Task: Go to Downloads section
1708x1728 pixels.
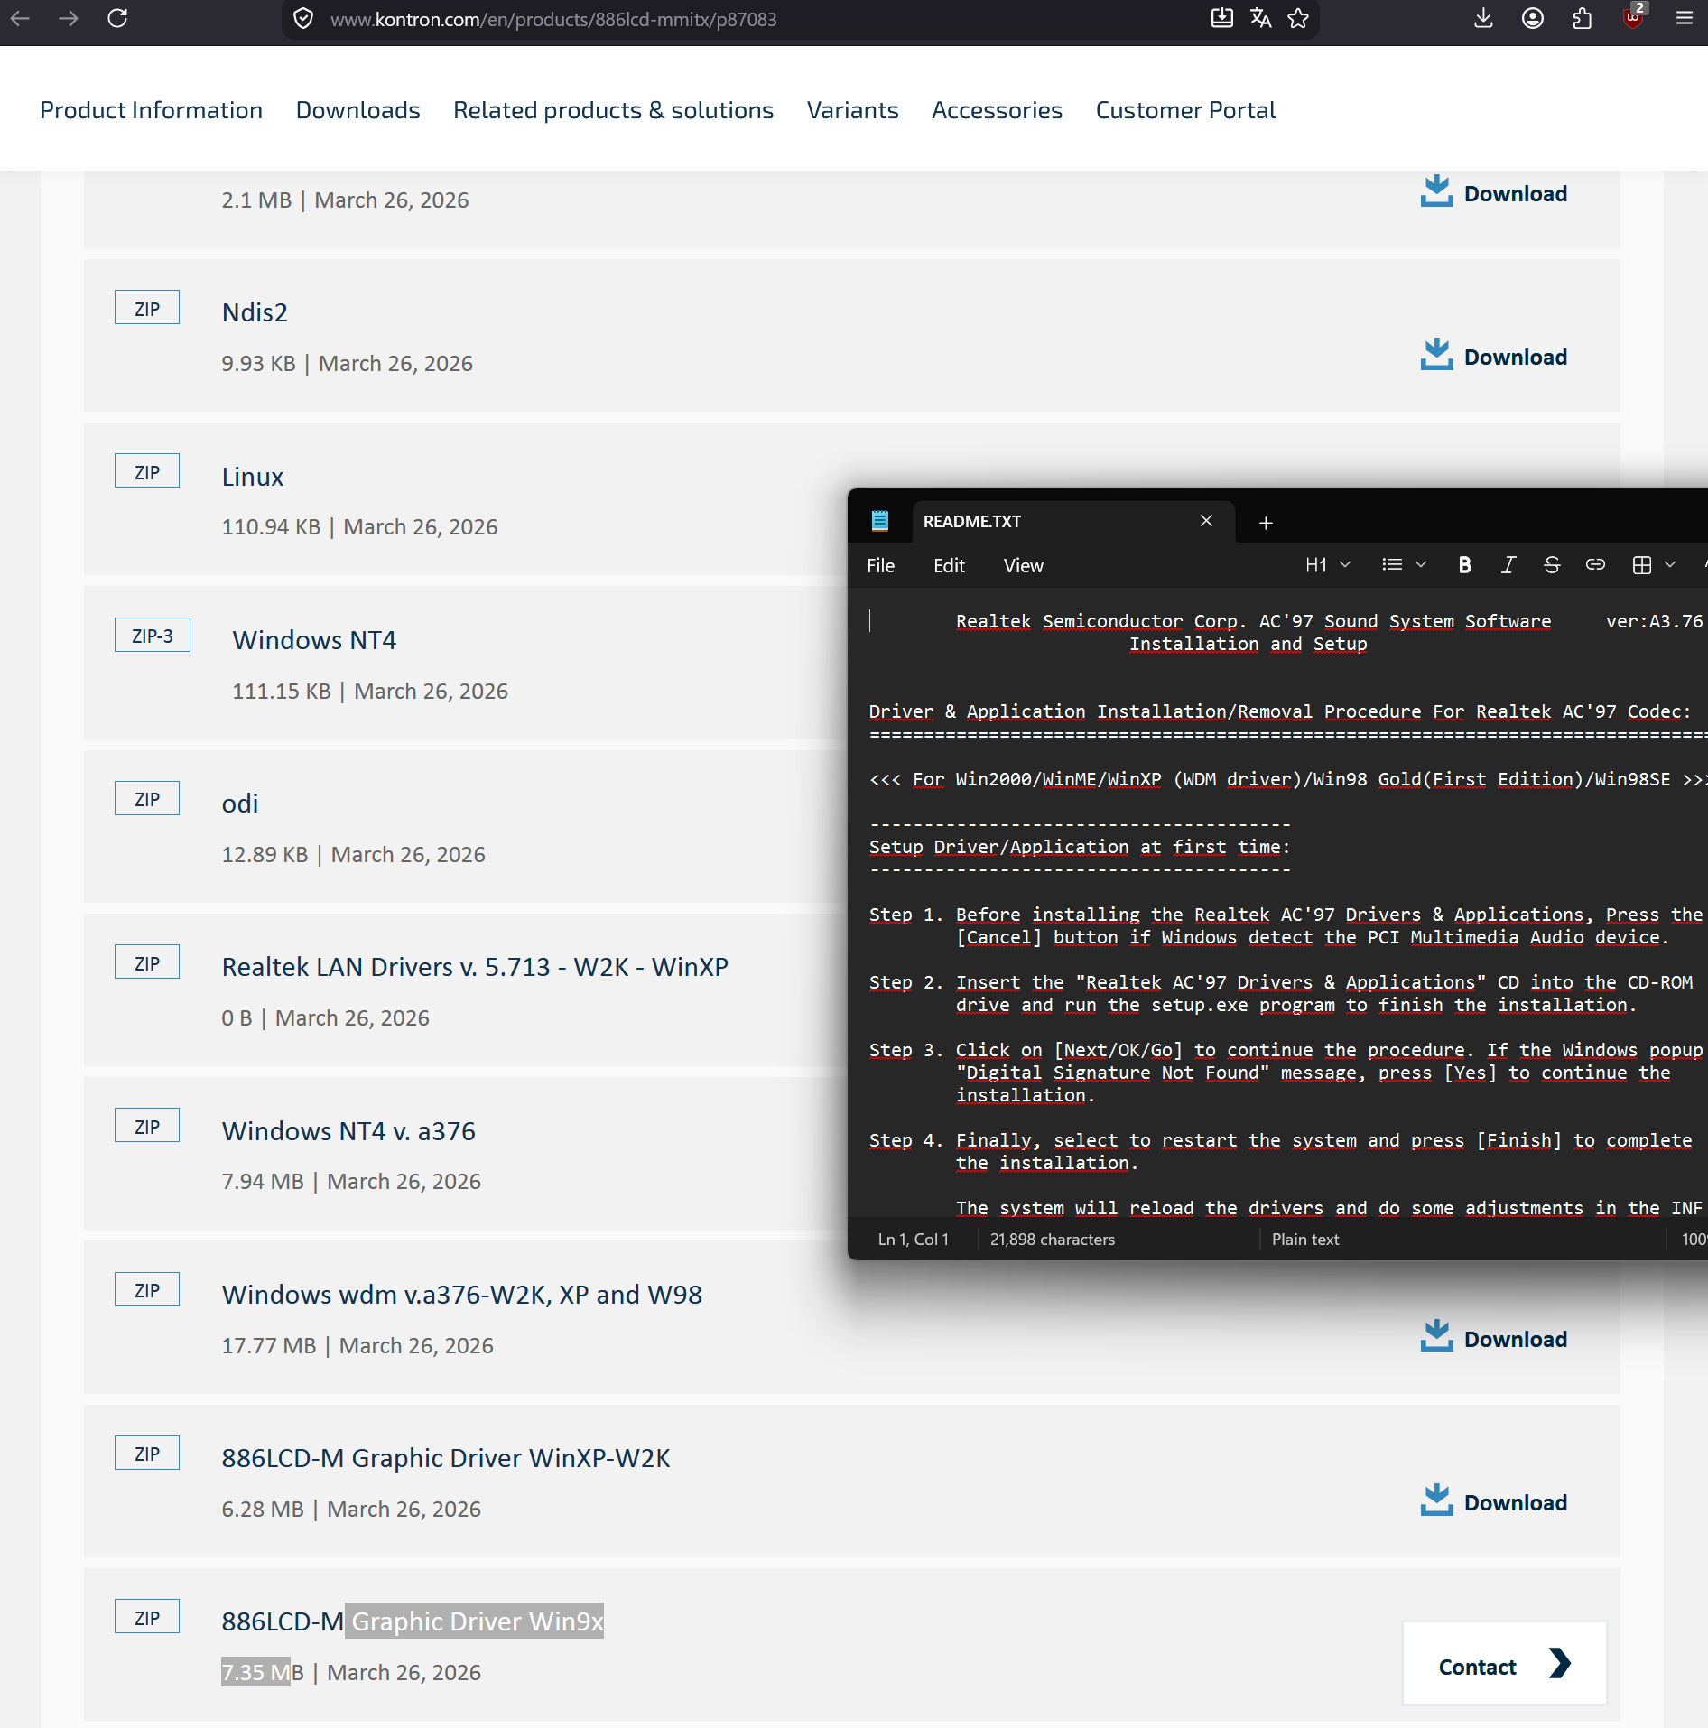Action: click(358, 110)
